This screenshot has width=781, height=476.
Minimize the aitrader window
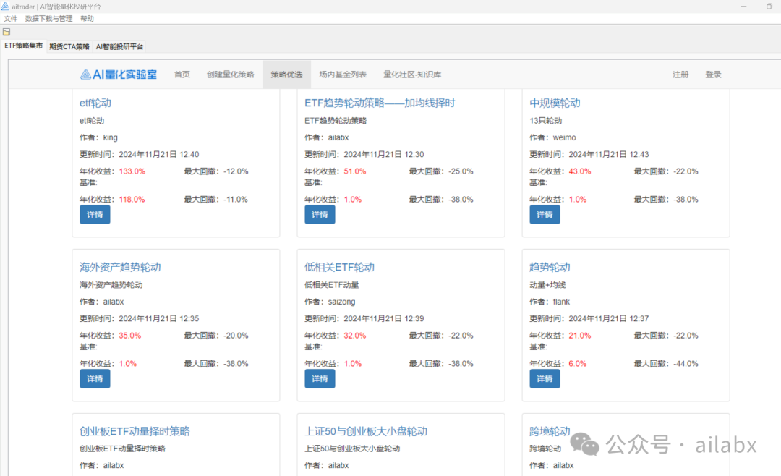pos(743,7)
